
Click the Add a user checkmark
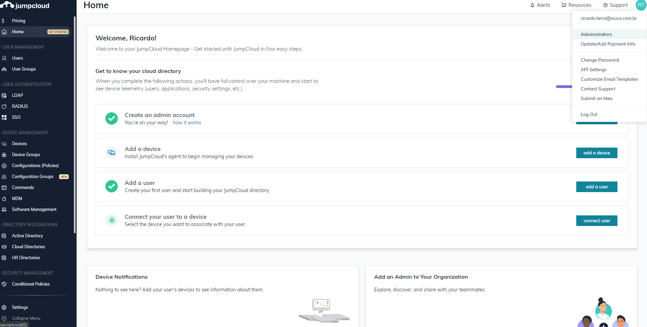[112, 186]
